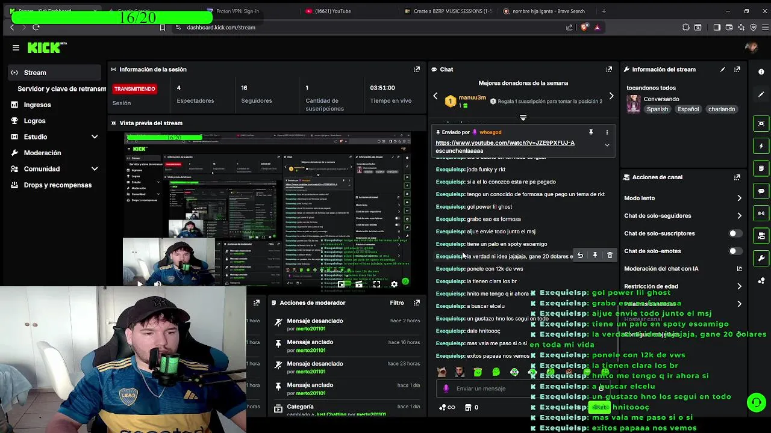Expand the Comunidad sidebar section
Viewport: 771px width, 433px height.
pos(54,169)
